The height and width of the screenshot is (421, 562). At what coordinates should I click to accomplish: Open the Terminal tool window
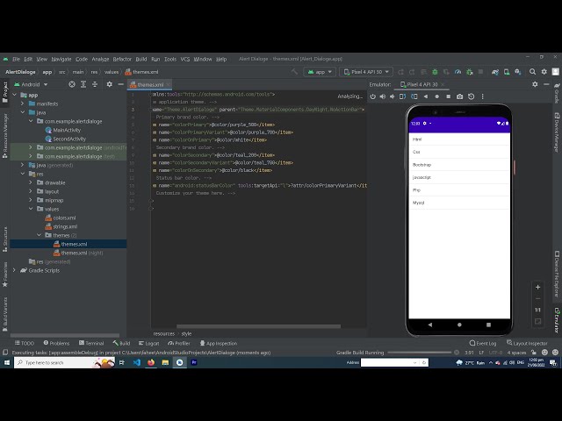tap(91, 343)
